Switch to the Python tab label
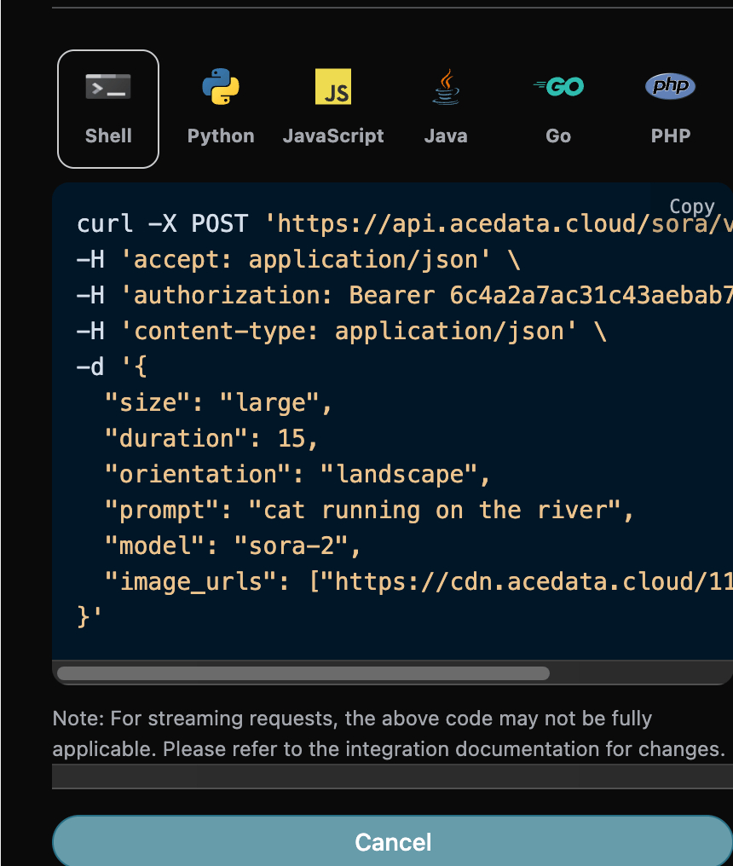This screenshot has width=733, height=866. pos(221,136)
